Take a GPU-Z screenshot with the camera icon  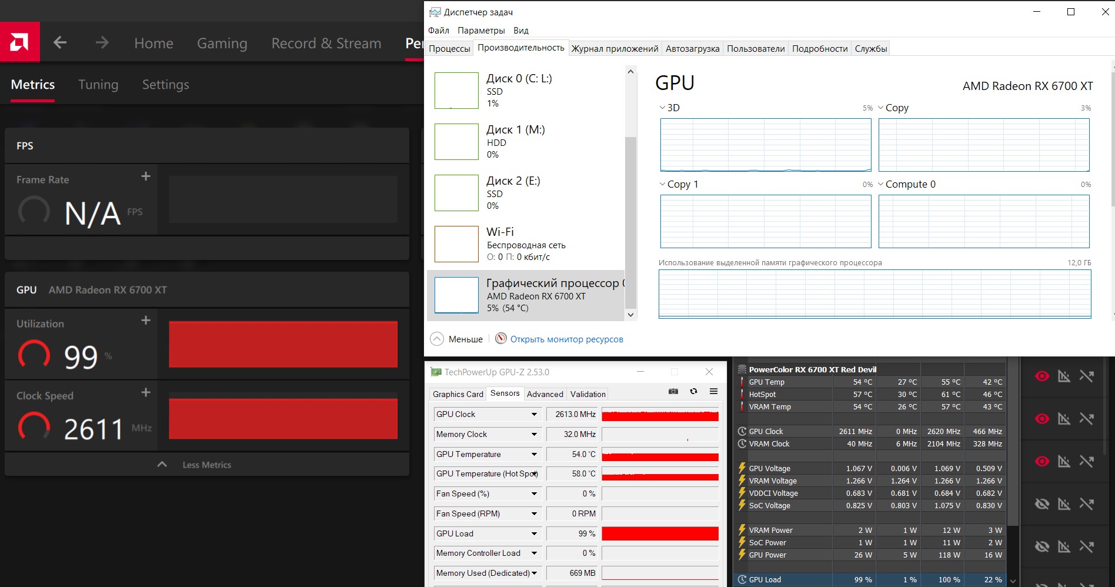pyautogui.click(x=673, y=392)
